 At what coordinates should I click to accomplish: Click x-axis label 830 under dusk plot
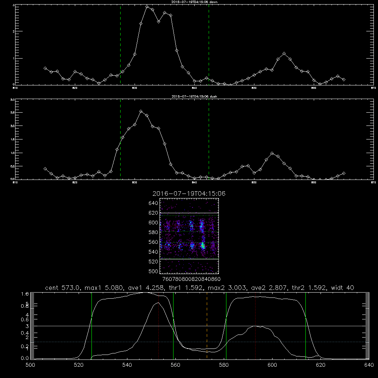[135, 183]
